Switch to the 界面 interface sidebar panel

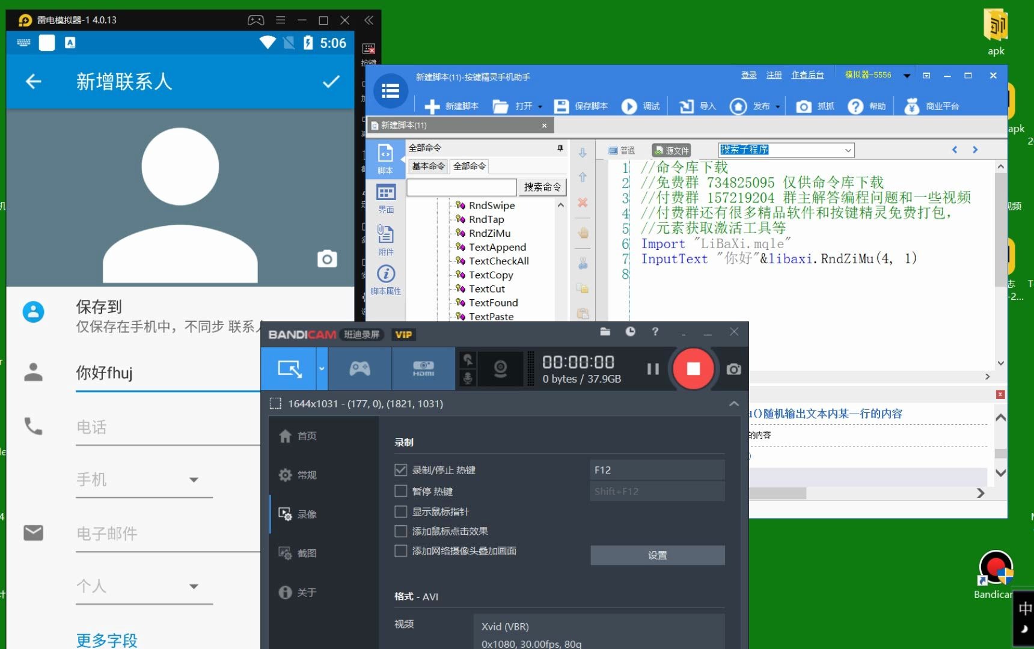pos(385,199)
